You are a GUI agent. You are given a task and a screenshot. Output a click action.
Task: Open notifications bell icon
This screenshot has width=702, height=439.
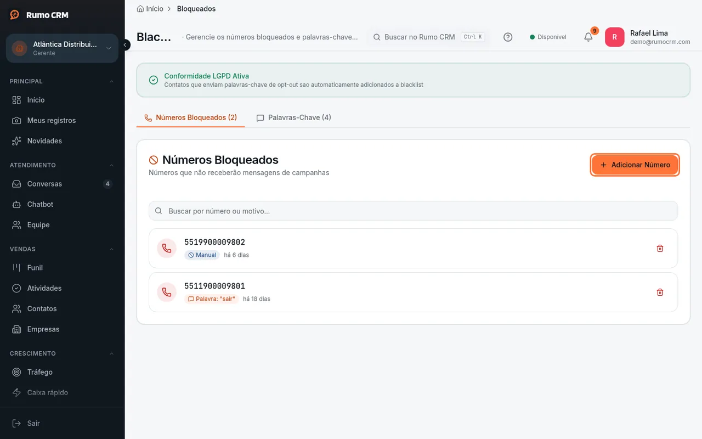click(588, 37)
